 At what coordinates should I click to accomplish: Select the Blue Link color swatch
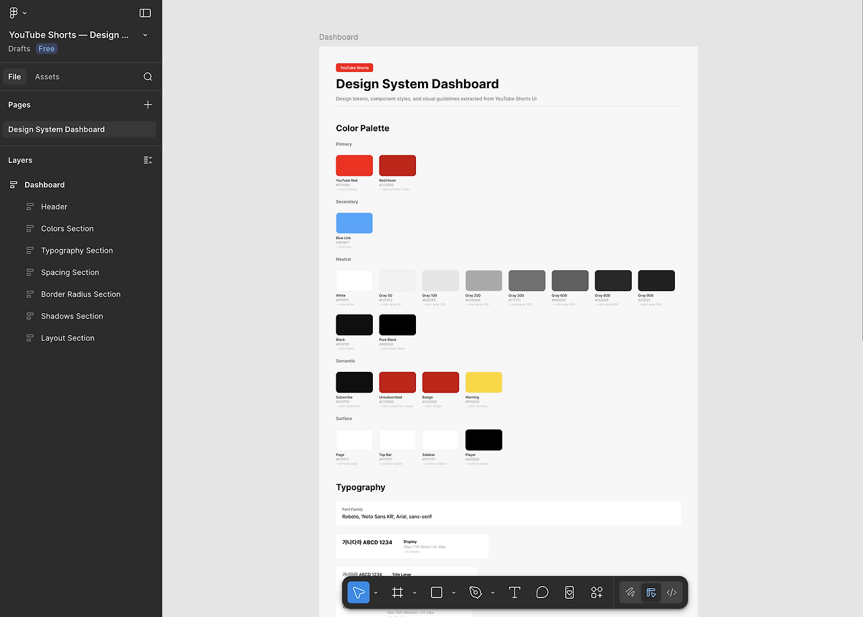tap(355, 223)
